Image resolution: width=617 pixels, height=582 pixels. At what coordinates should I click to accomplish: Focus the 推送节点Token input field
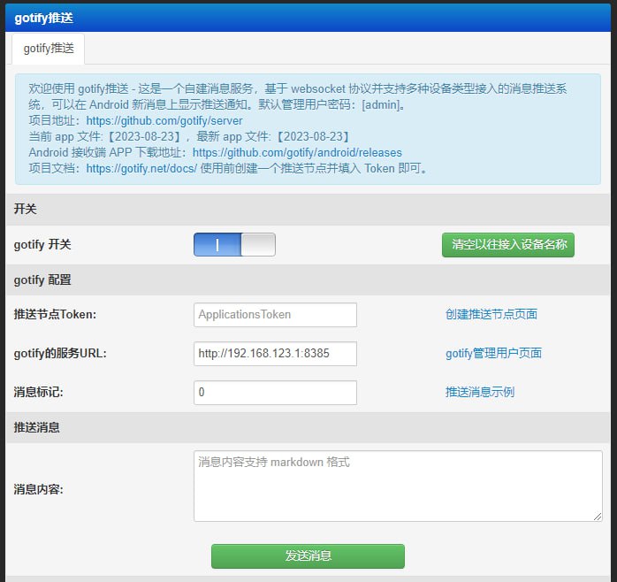(275, 315)
